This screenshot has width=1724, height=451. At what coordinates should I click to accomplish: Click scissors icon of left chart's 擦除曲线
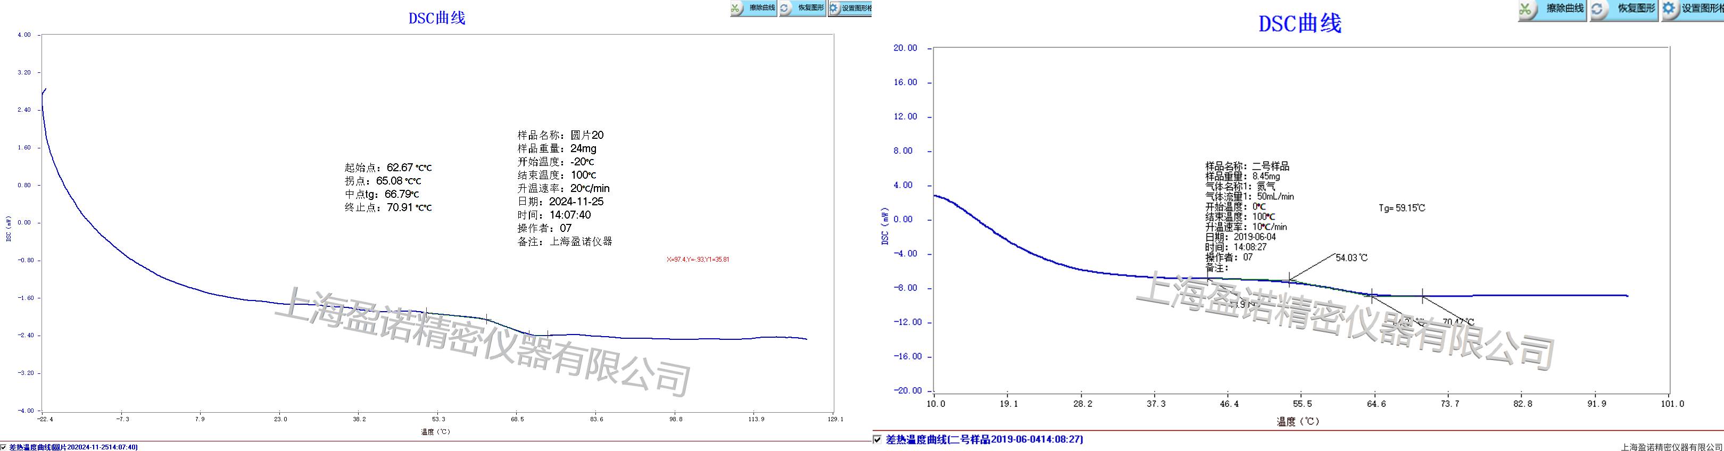click(x=736, y=8)
